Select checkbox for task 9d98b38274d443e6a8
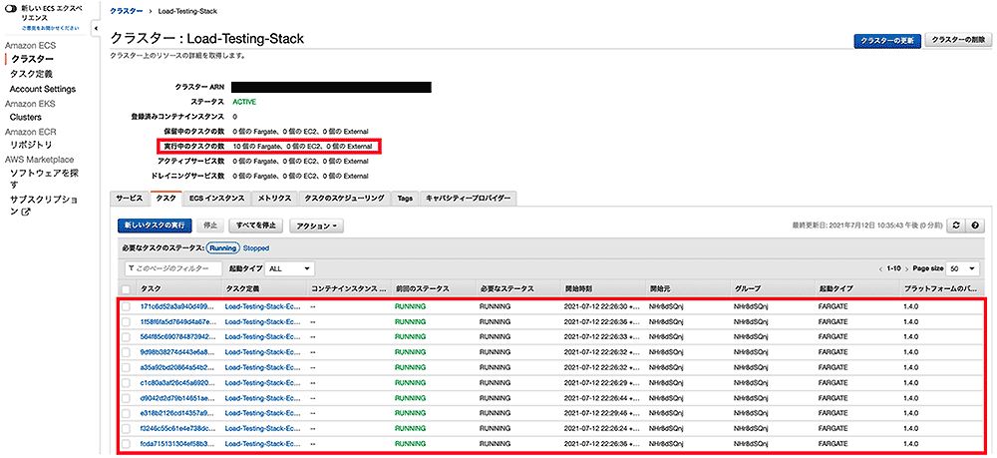This screenshot has width=997, height=458. point(126,352)
